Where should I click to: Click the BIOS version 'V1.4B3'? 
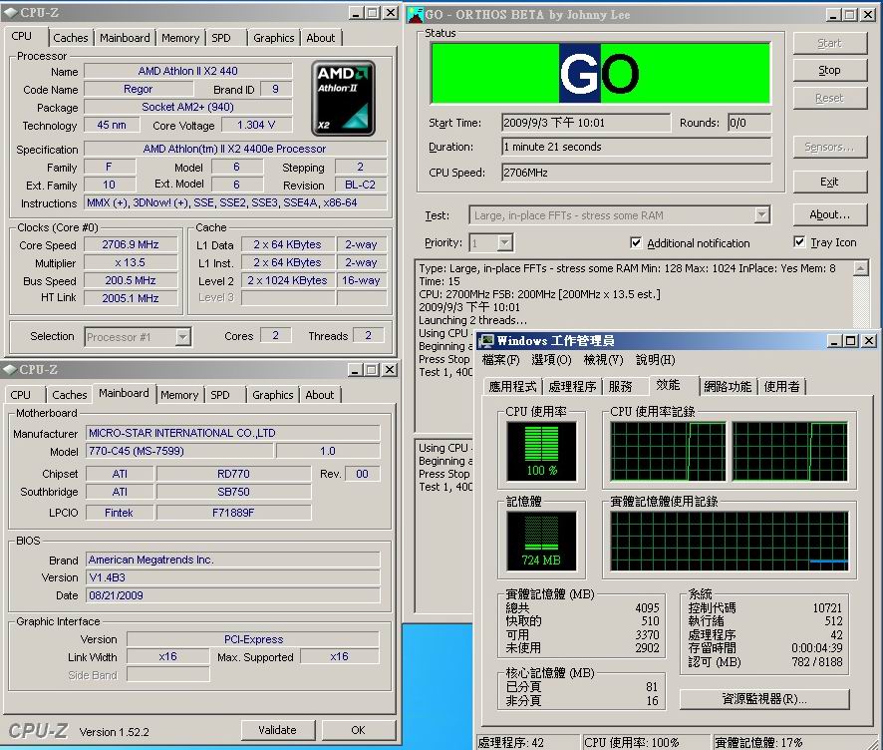pyautogui.click(x=233, y=577)
